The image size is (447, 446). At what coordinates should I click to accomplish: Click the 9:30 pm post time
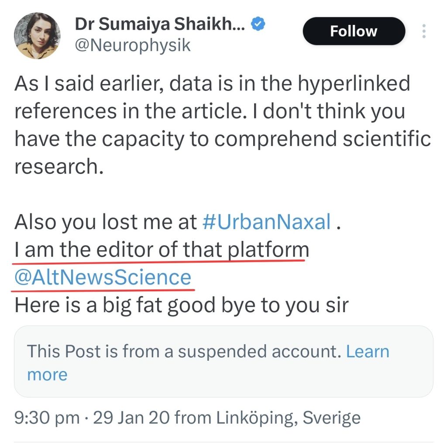tap(46, 418)
